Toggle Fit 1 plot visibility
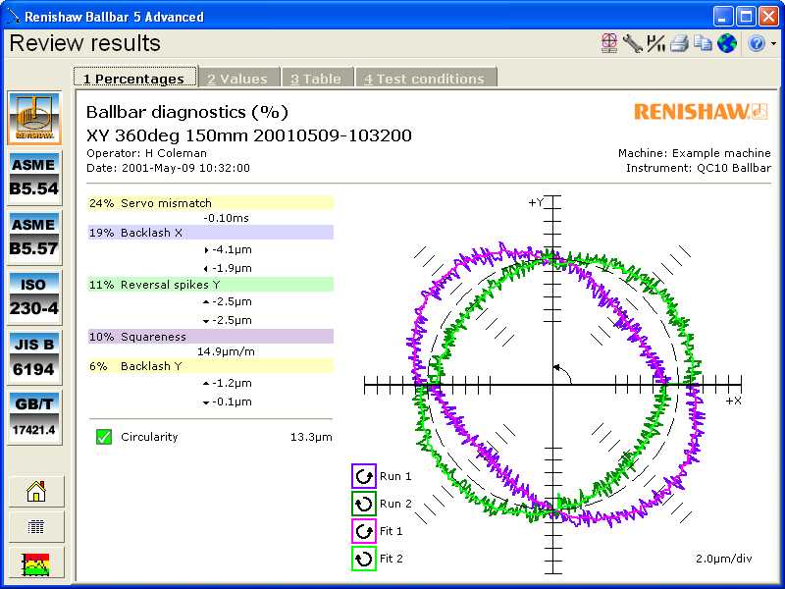 tap(364, 531)
